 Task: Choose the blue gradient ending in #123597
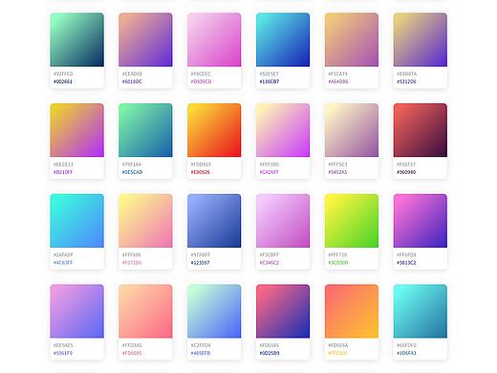(214, 221)
